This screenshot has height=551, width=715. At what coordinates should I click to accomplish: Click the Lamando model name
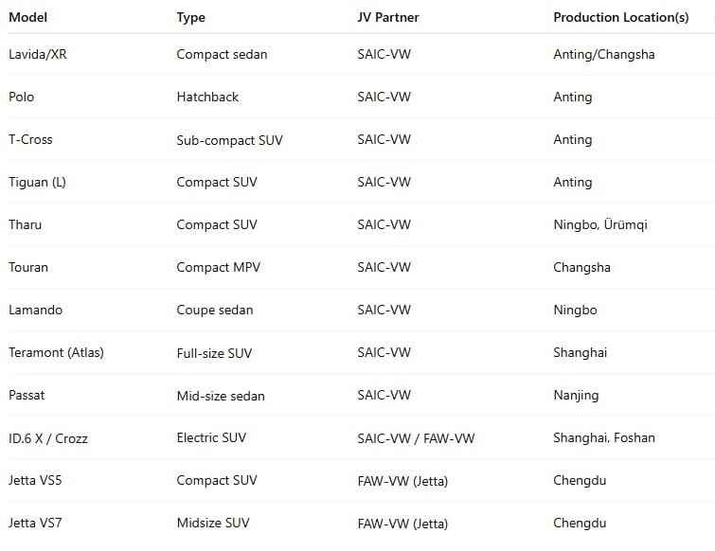pyautogui.click(x=36, y=310)
